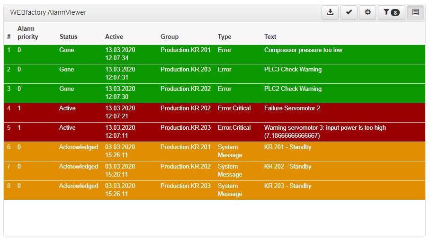Viewport: 430px width, 241px height.
Task: Click System Message type in KR 203 row
Action: pyautogui.click(x=230, y=190)
